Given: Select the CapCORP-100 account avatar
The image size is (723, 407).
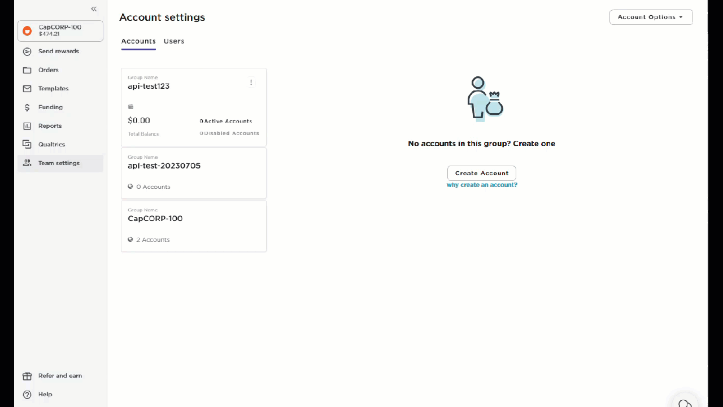Looking at the screenshot, I should pos(27,31).
